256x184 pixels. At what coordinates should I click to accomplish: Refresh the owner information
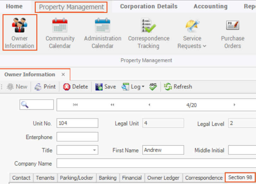click(x=178, y=87)
